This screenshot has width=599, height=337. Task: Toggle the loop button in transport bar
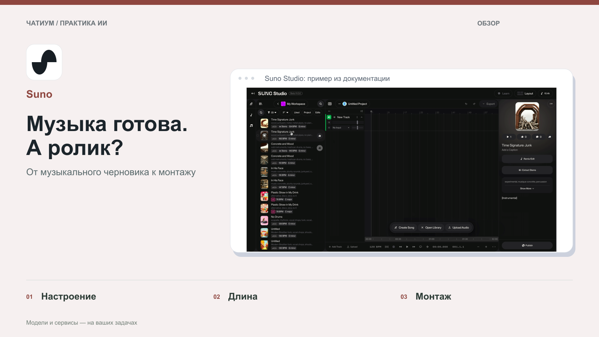420,247
